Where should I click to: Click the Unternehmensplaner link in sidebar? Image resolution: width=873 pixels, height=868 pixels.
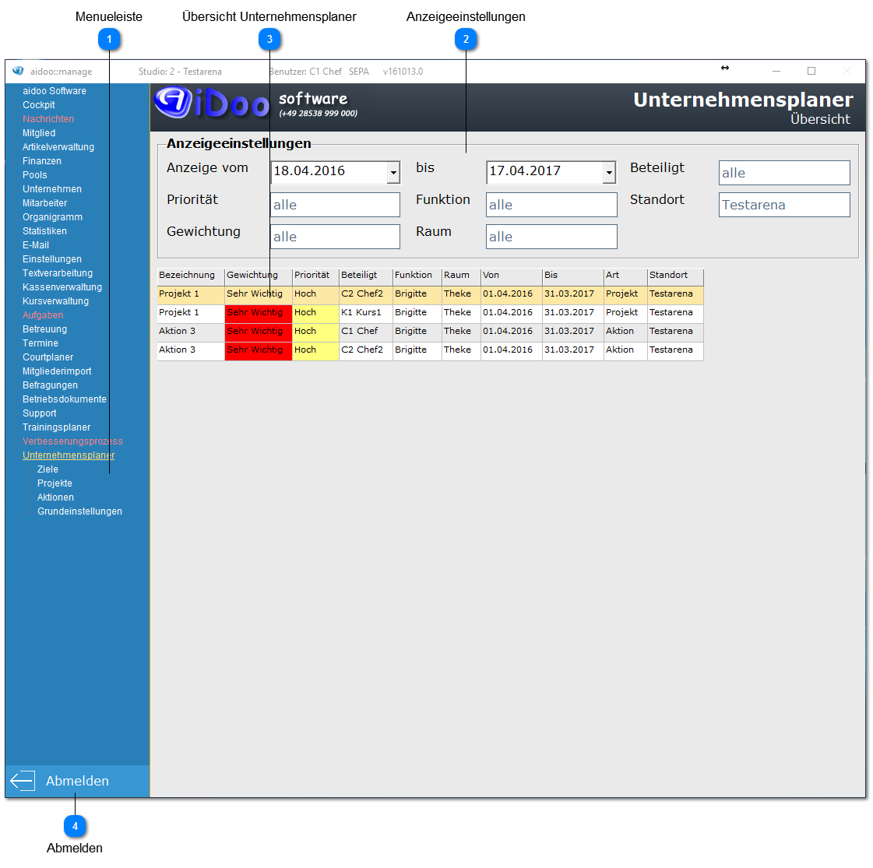coord(69,455)
